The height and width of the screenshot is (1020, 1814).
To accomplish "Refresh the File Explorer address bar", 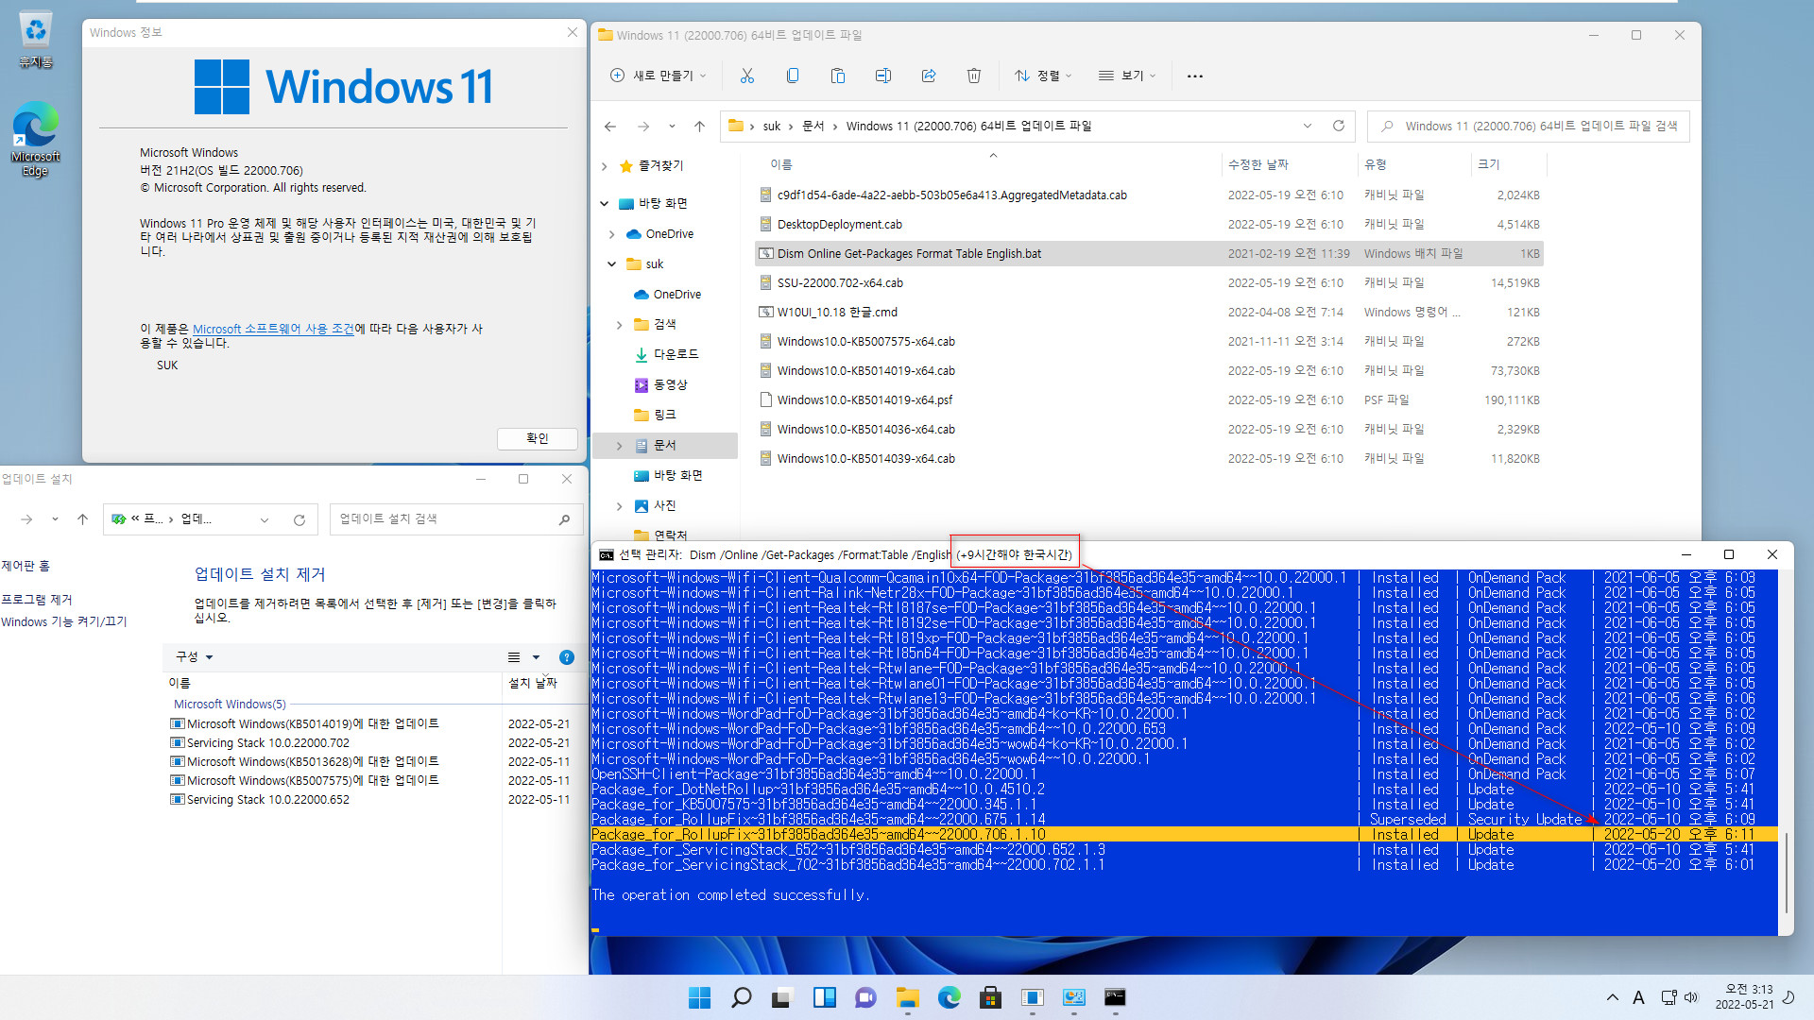I will coord(1339,126).
